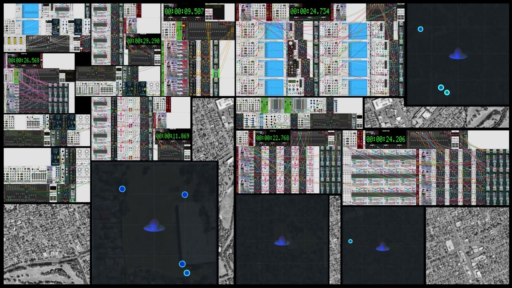Click the upper-right blue dot in the large dark panel

tap(185, 195)
